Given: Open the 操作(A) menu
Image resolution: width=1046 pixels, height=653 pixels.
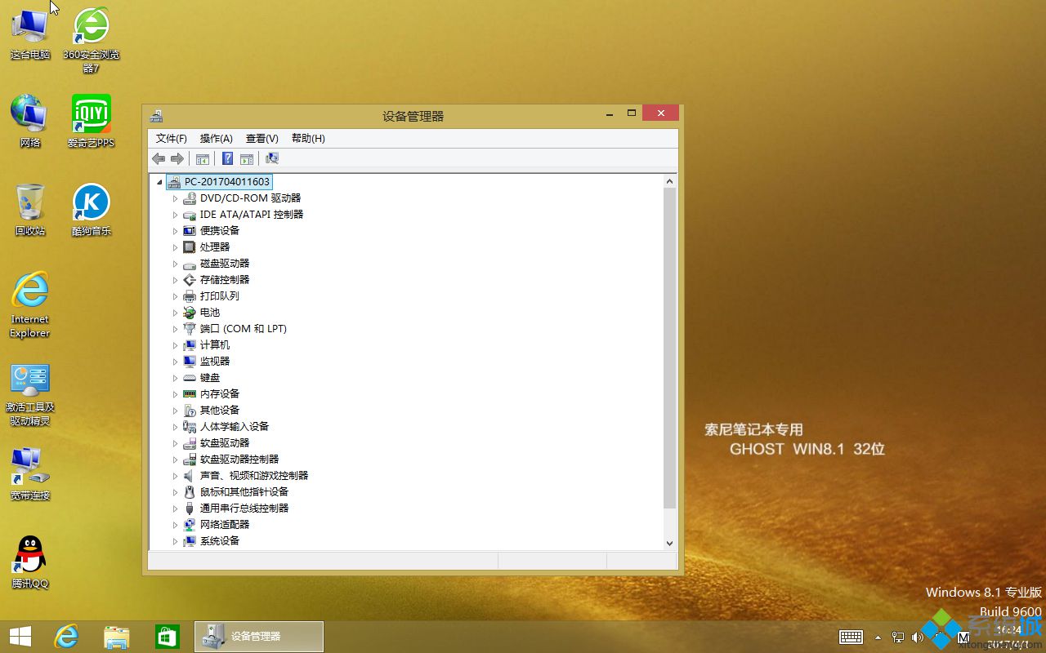Looking at the screenshot, I should (217, 138).
